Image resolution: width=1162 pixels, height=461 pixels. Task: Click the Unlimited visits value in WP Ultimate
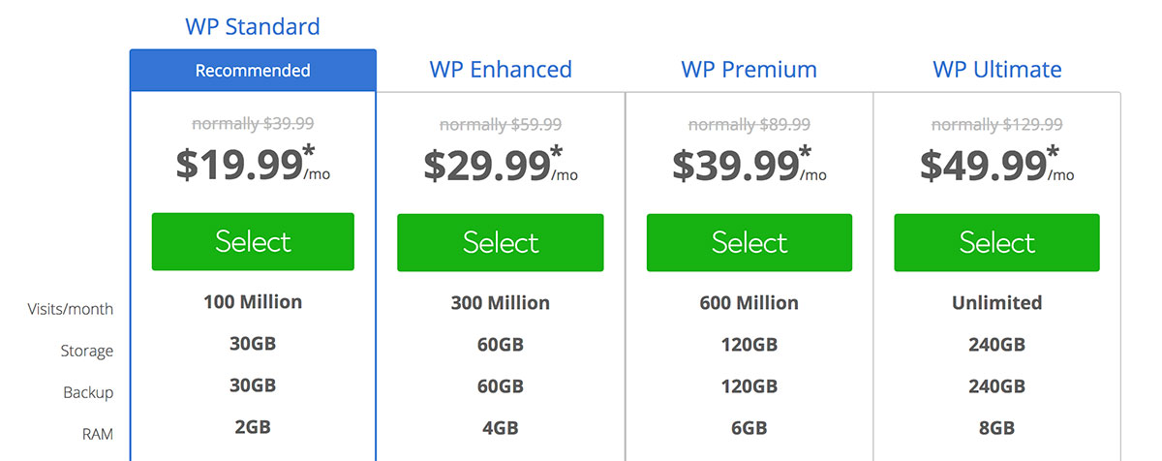click(996, 302)
